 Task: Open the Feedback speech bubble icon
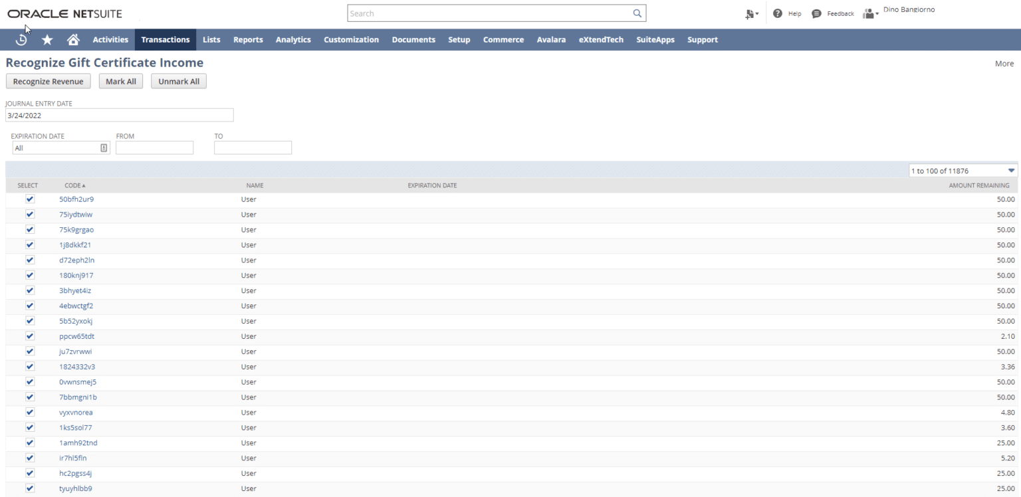coord(816,13)
